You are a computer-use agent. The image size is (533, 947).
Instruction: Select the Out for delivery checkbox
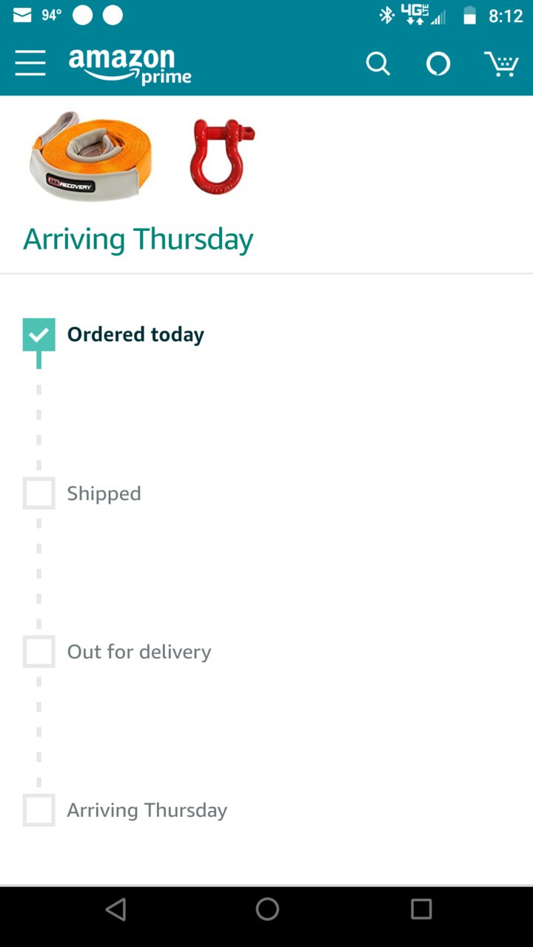click(39, 652)
